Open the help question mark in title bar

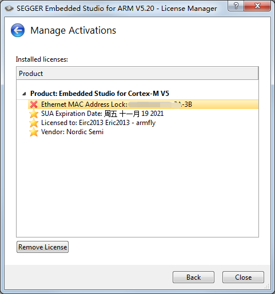click(236, 6)
